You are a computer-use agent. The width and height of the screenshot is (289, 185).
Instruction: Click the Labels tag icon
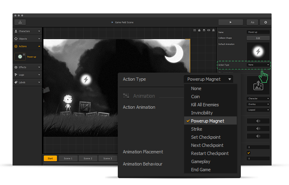(x=16, y=82)
